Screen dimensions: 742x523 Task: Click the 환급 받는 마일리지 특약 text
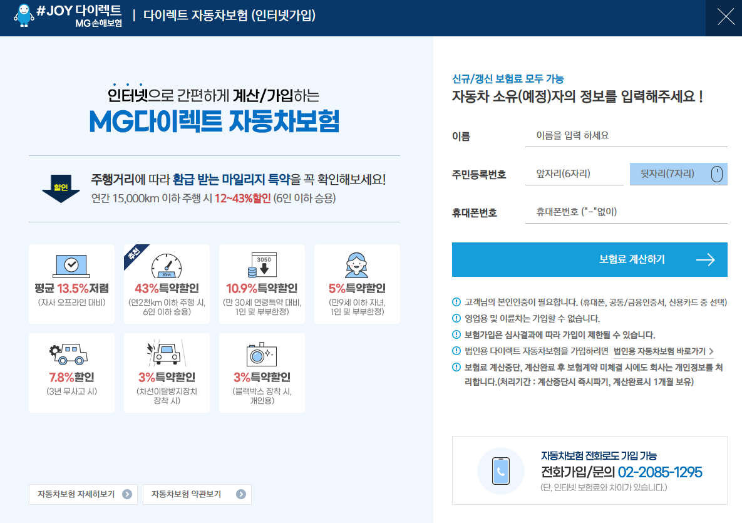click(231, 180)
